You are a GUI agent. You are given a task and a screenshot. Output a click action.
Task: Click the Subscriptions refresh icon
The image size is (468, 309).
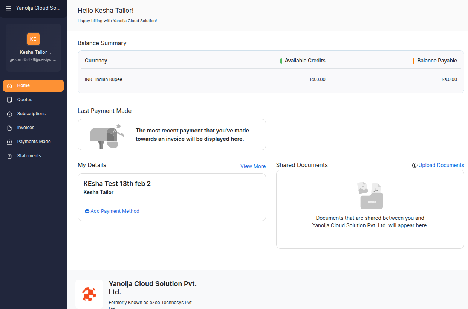(x=10, y=114)
